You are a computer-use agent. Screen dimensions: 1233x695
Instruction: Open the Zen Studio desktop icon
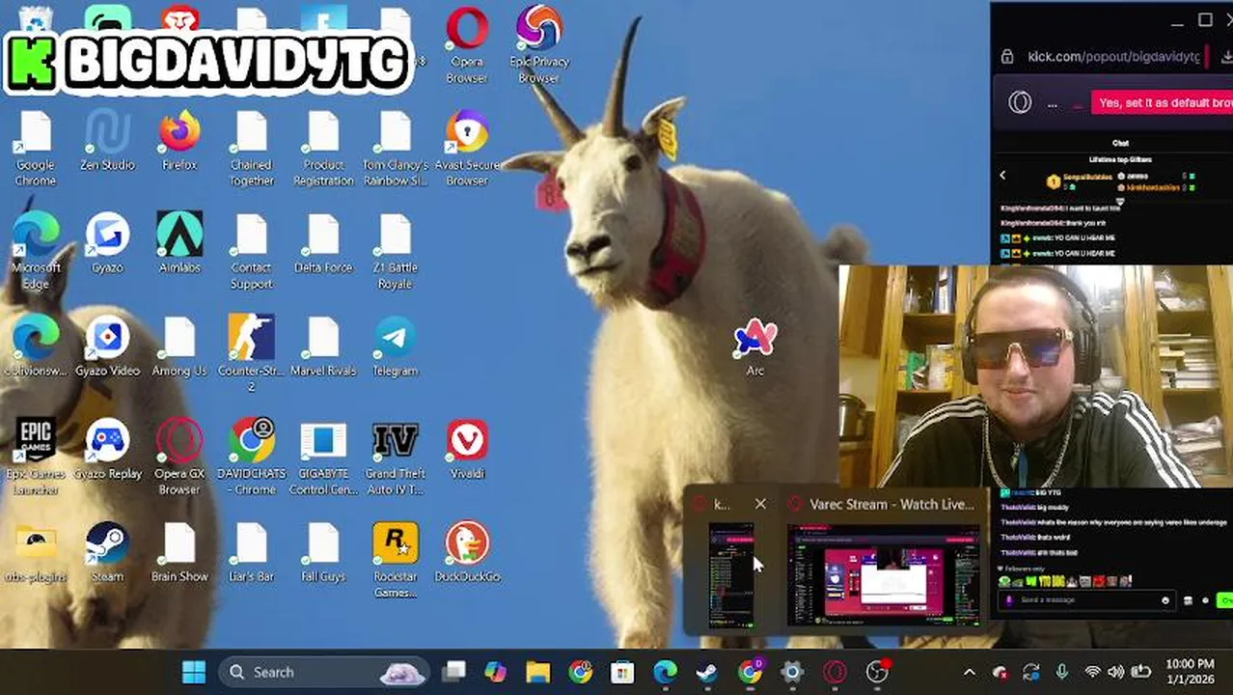point(107,141)
